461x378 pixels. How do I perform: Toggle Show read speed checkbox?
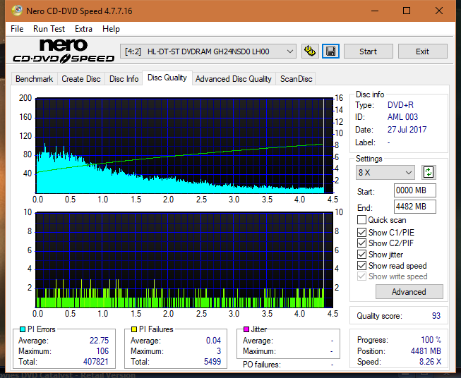point(361,265)
